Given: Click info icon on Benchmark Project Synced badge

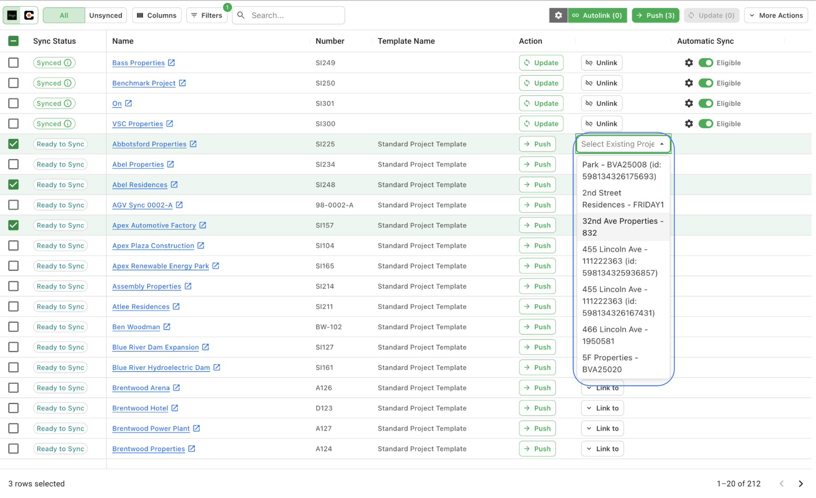Looking at the screenshot, I should [68, 83].
